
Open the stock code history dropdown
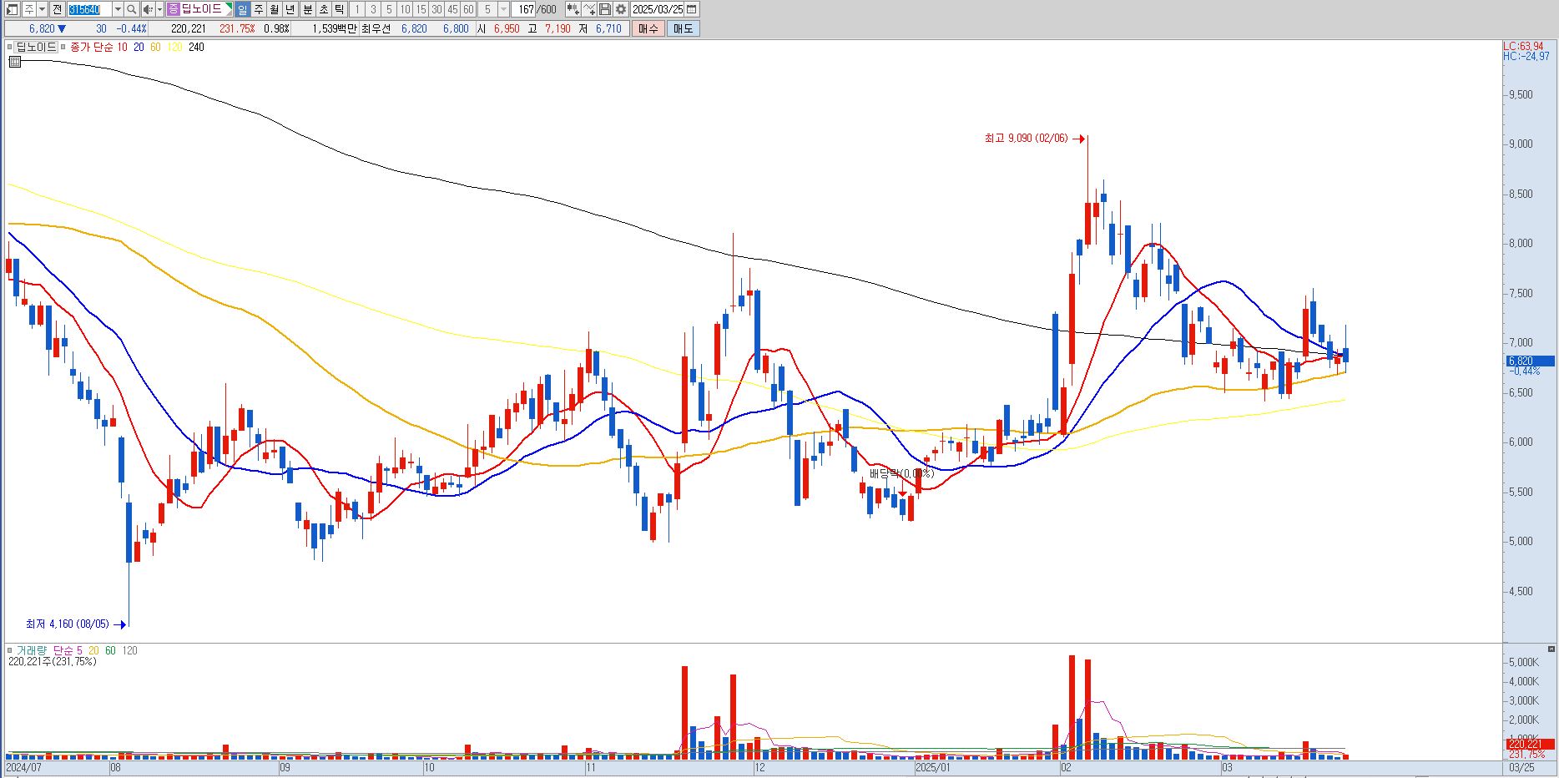point(118,9)
